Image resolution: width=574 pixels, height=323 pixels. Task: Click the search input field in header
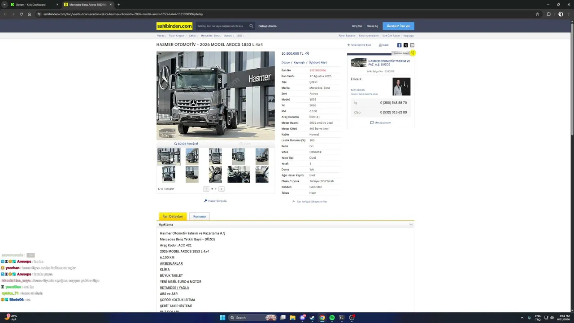click(222, 26)
